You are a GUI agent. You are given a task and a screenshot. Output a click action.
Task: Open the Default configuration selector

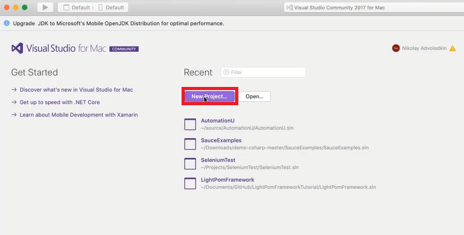tap(76, 8)
